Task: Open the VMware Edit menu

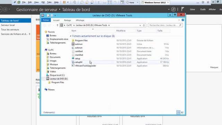Action: [x=30, y=2]
